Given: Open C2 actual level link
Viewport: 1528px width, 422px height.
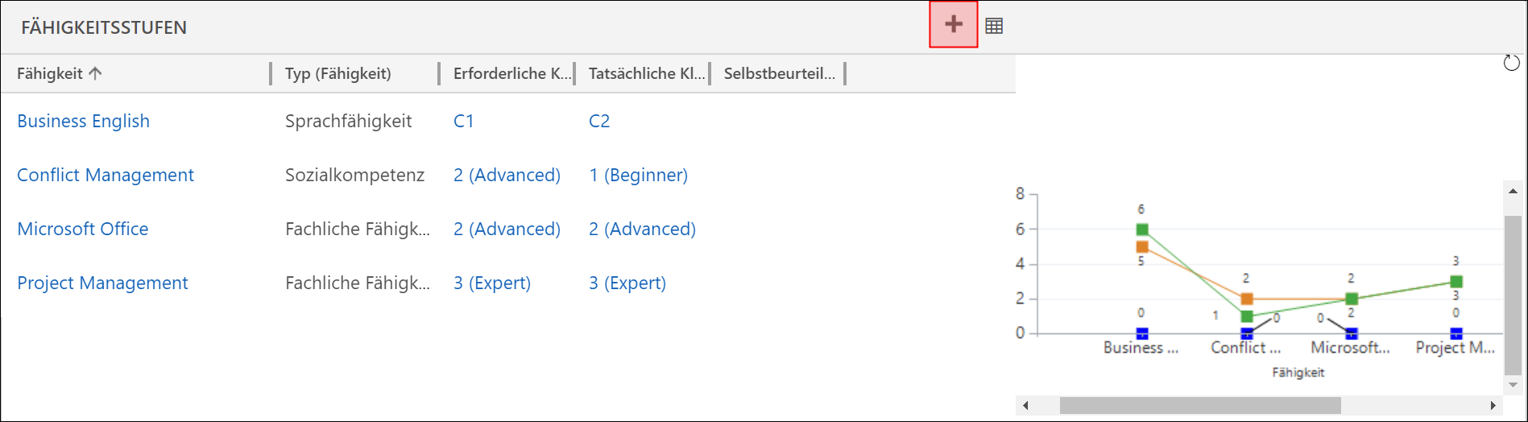Looking at the screenshot, I should click(x=599, y=121).
